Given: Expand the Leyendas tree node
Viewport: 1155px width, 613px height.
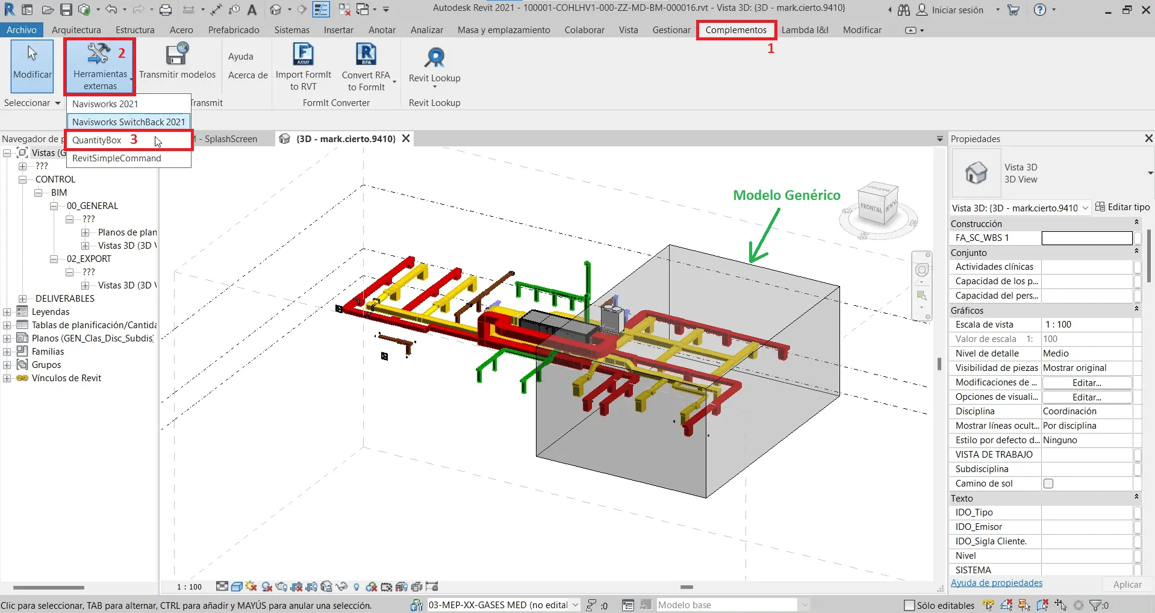Looking at the screenshot, I should coord(7,312).
